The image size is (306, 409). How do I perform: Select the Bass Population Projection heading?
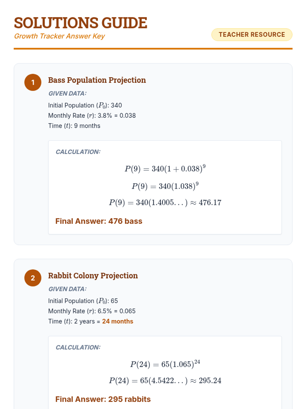[x=97, y=80]
